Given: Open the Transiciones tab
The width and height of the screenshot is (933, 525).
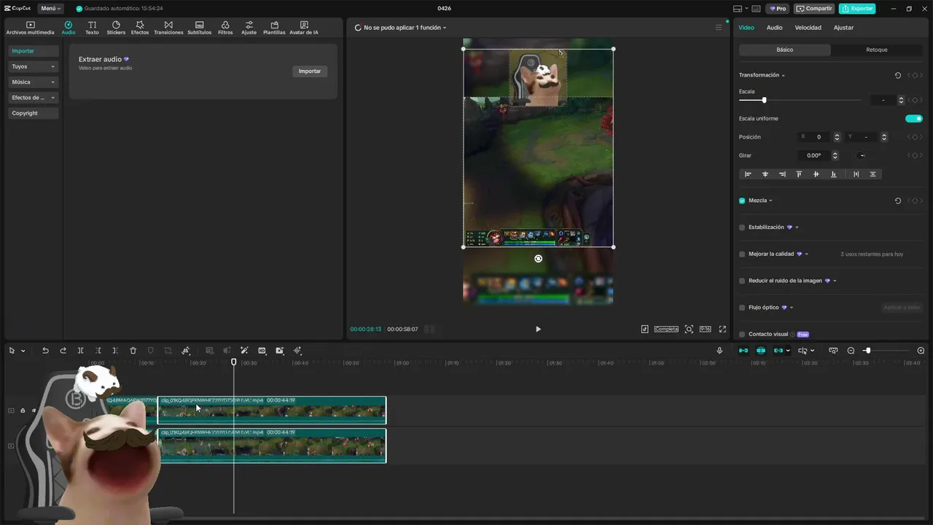Looking at the screenshot, I should pyautogui.click(x=168, y=28).
